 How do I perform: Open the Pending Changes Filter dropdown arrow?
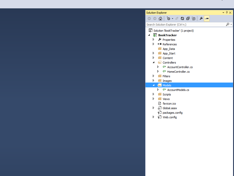tap(173, 19)
